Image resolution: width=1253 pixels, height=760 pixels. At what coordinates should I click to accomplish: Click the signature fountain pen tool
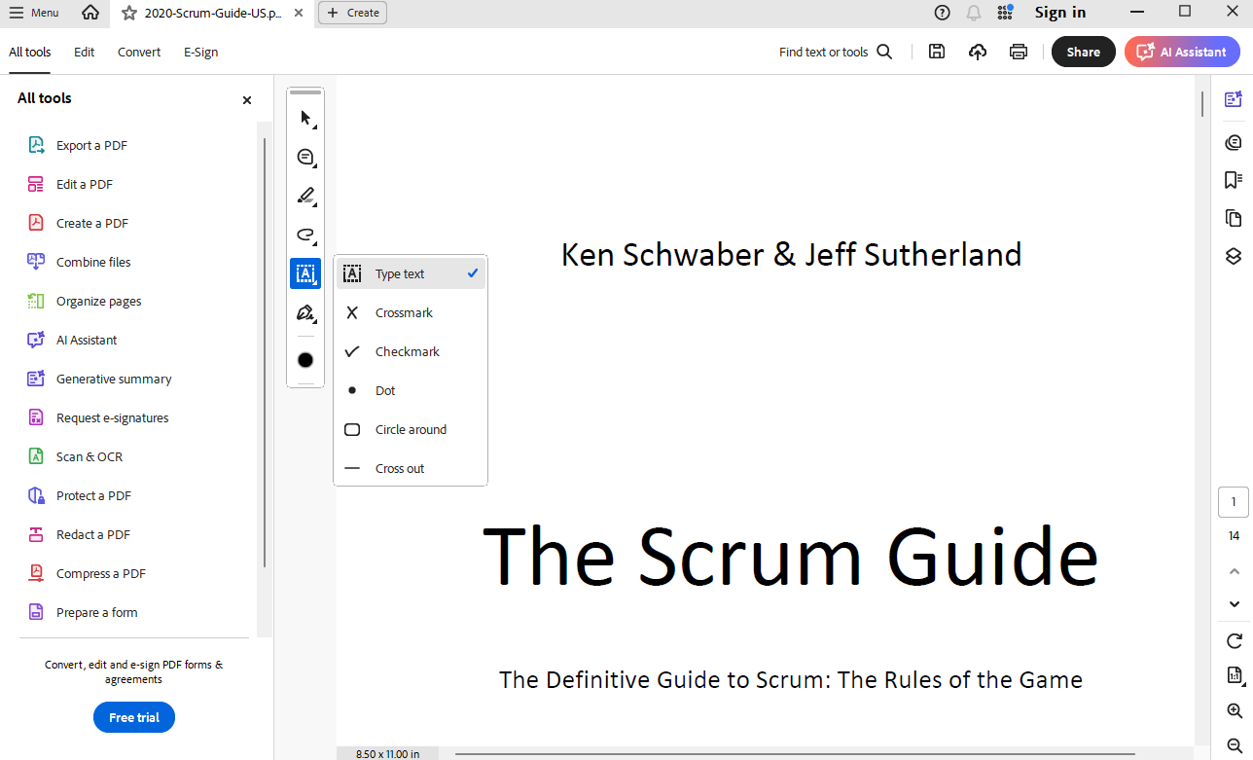click(x=305, y=312)
